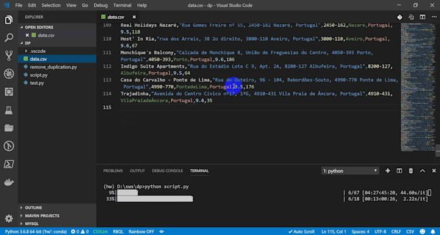Open the Terminal menu

pos(123,5)
